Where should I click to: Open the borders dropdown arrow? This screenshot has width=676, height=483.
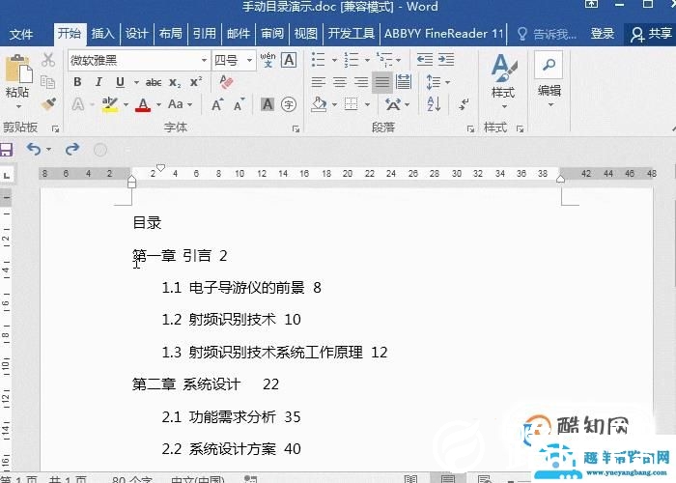point(367,104)
